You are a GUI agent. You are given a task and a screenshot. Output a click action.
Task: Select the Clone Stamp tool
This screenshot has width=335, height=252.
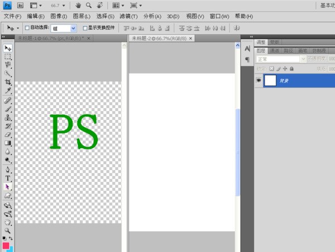(x=8, y=118)
